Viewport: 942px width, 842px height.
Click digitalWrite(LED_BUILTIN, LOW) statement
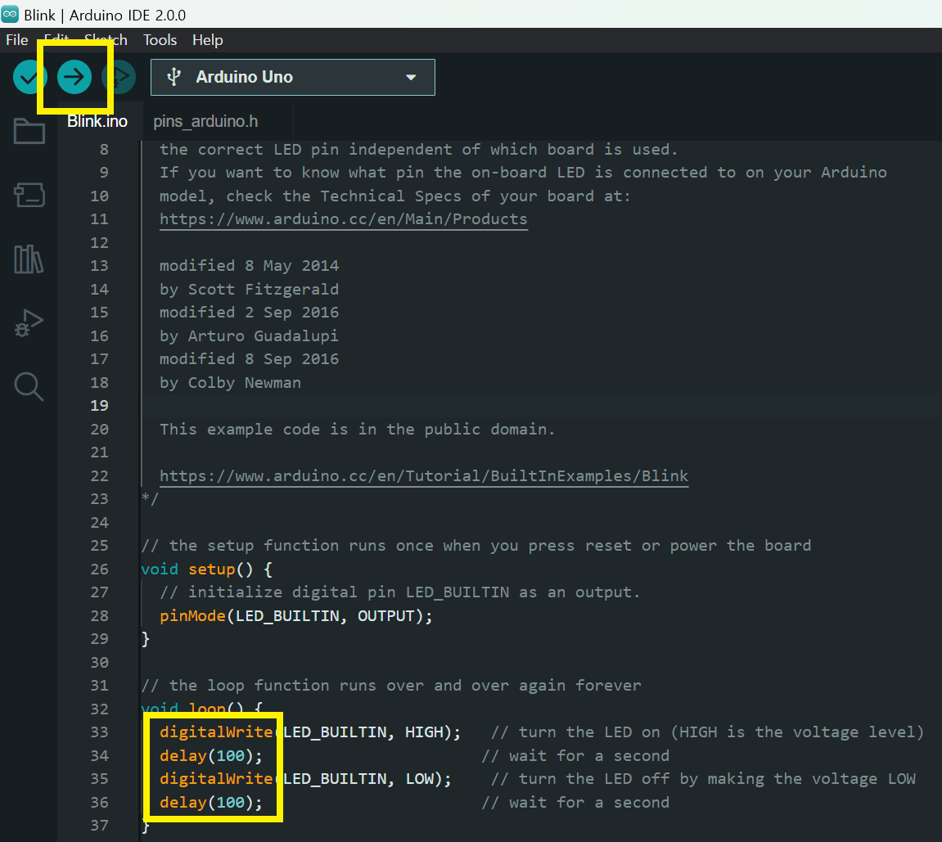point(305,779)
